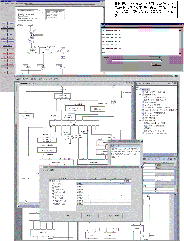
Task: Click the 宛先アドレス document icon in data list
Action: [x=53, y=204]
